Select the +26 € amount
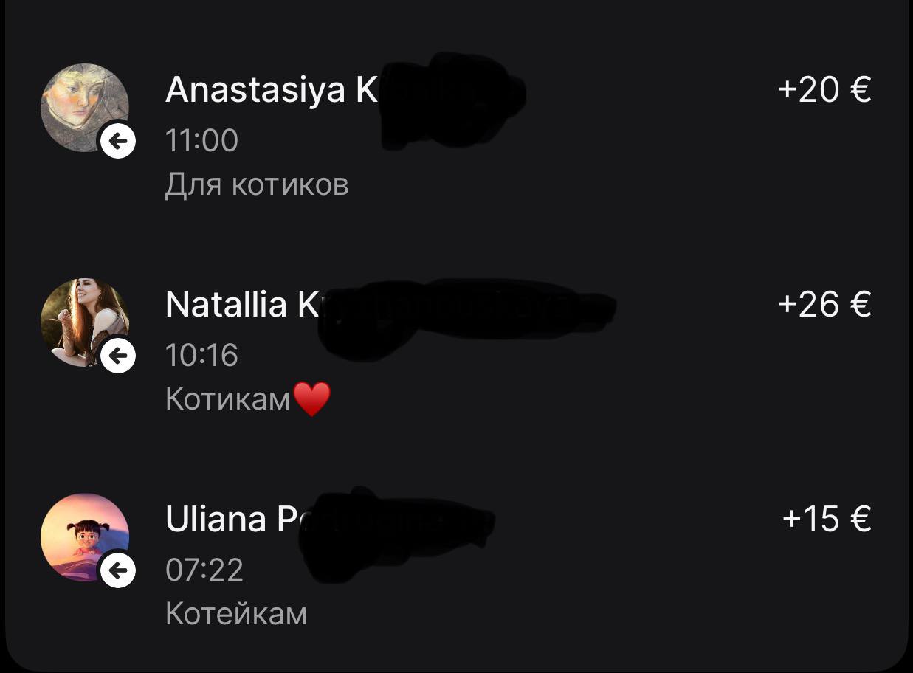 [824, 304]
